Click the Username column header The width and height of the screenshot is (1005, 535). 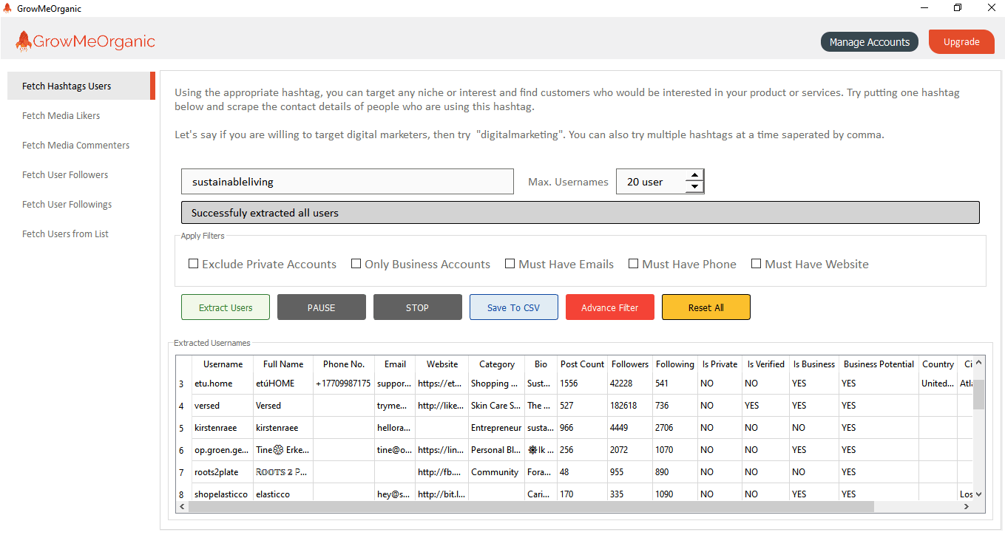click(223, 364)
